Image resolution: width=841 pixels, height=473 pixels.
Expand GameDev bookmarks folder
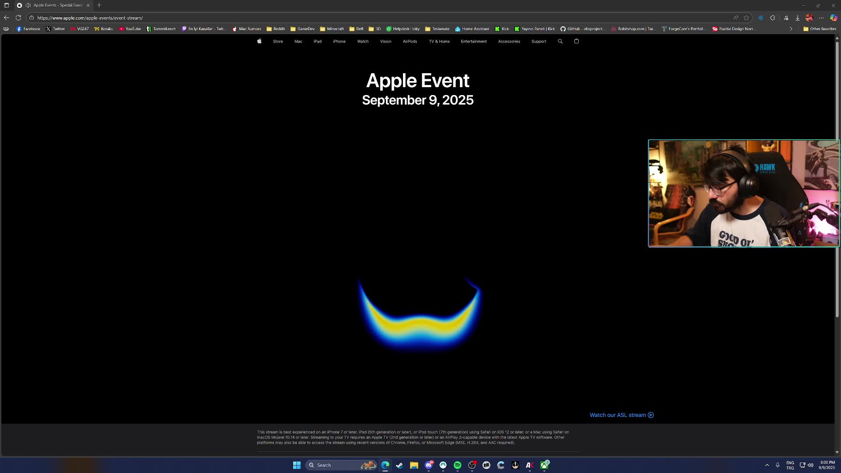tap(302, 29)
